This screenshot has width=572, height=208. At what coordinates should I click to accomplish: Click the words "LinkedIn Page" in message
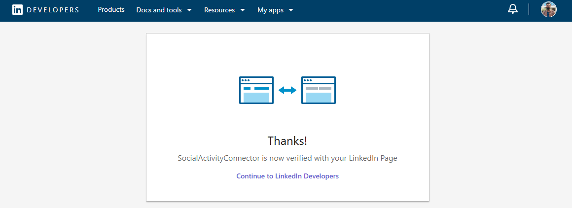click(373, 159)
